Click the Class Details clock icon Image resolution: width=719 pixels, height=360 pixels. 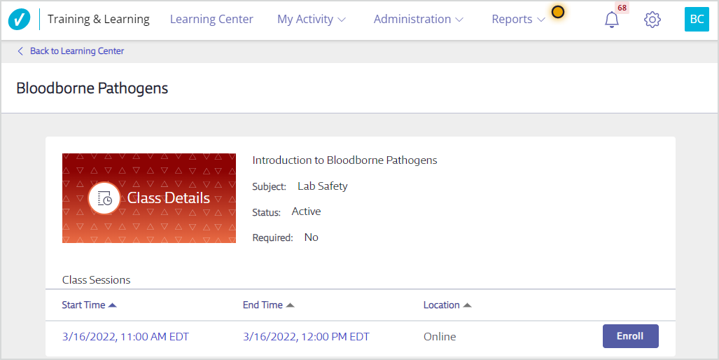[104, 198]
